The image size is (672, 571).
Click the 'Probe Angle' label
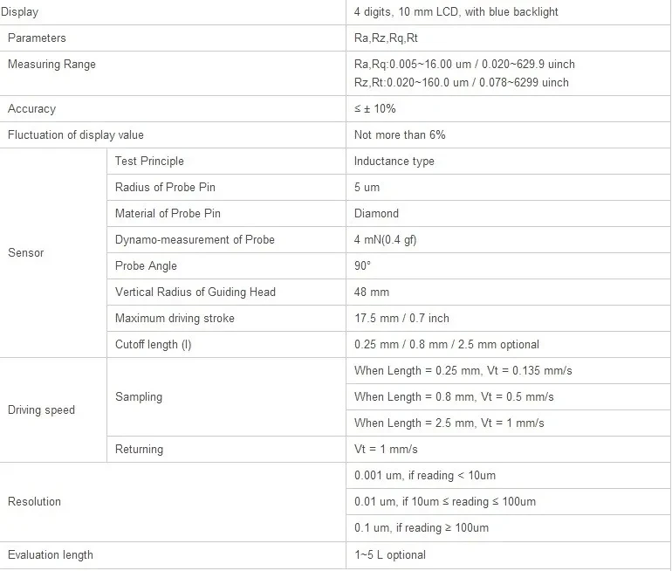(x=146, y=266)
